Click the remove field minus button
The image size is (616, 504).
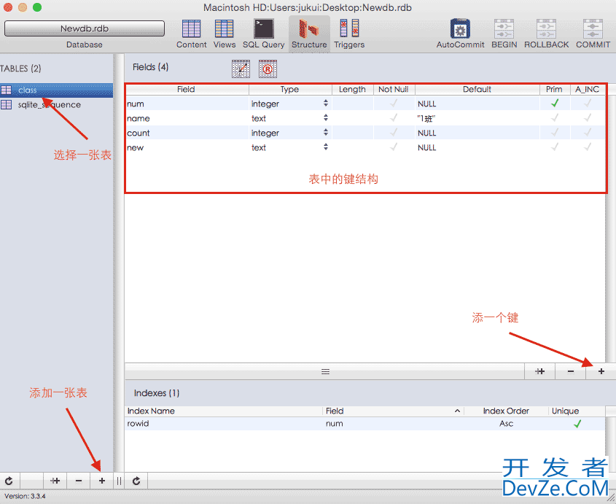(570, 371)
